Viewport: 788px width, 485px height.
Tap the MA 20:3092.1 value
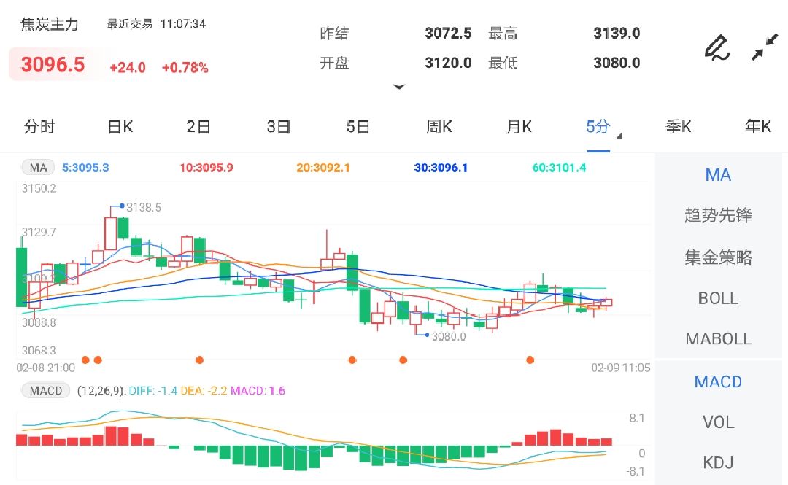point(323,168)
